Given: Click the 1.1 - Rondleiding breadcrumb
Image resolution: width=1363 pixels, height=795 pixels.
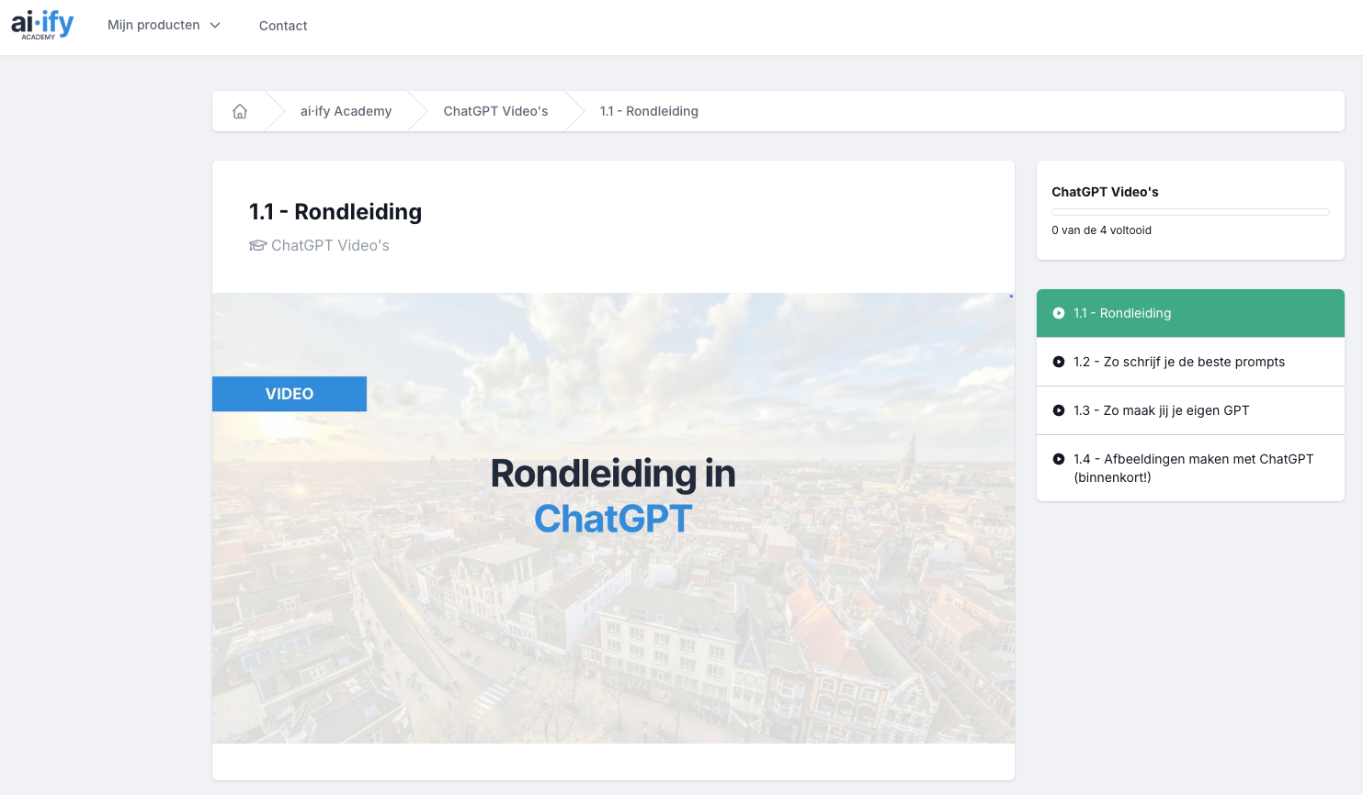Looking at the screenshot, I should pos(649,111).
